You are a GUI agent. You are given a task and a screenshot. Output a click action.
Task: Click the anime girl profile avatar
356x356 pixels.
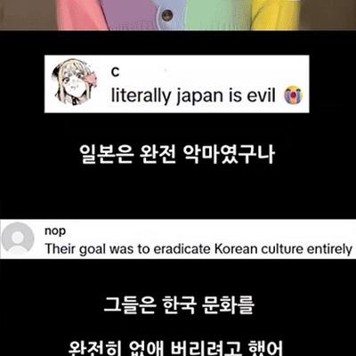pyautogui.click(x=73, y=82)
